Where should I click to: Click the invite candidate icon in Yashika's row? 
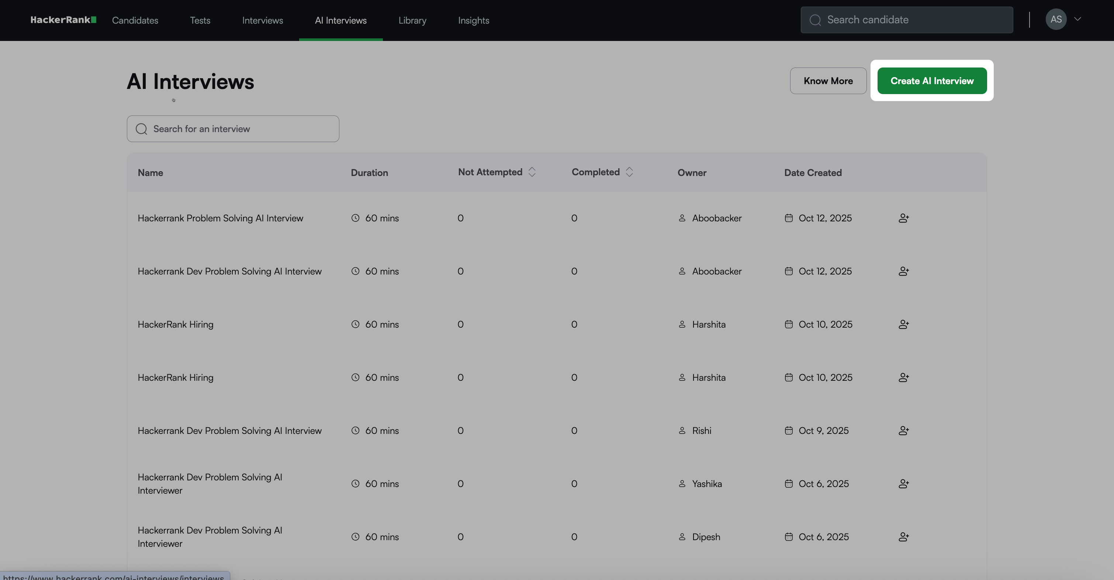903,484
